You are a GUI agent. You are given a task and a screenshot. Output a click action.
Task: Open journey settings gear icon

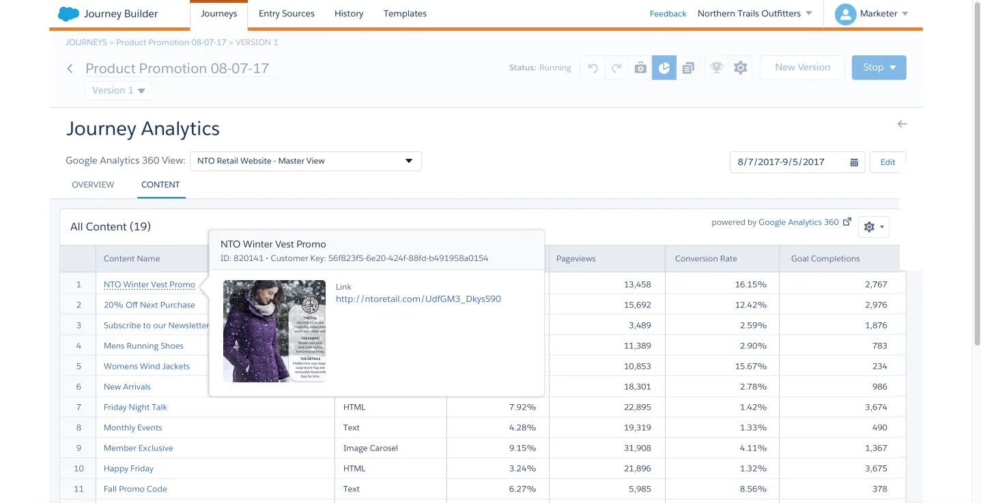point(741,67)
